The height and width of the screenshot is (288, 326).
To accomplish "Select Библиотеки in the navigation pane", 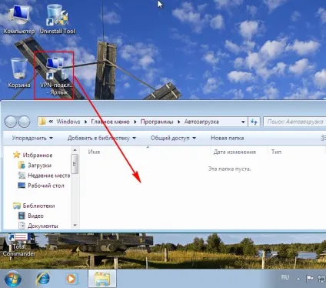I will click(34, 206).
